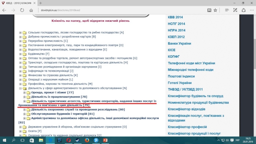Open the Поштові індекси link
Screen dimensions: 256x144
pyautogui.click(x=181, y=76)
